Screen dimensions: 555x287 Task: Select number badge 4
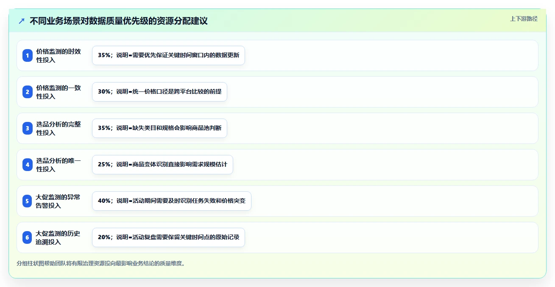click(x=28, y=165)
